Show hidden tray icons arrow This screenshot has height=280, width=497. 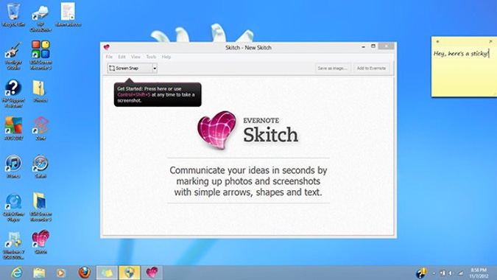[434, 273]
